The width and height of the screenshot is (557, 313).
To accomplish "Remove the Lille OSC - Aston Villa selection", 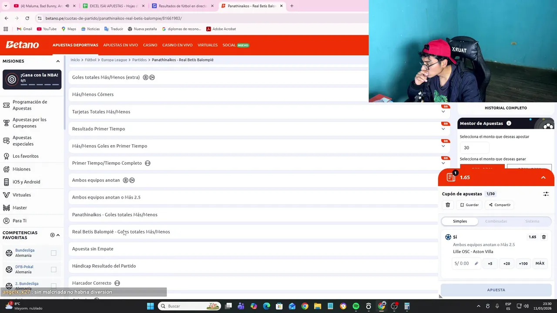I will (x=544, y=237).
